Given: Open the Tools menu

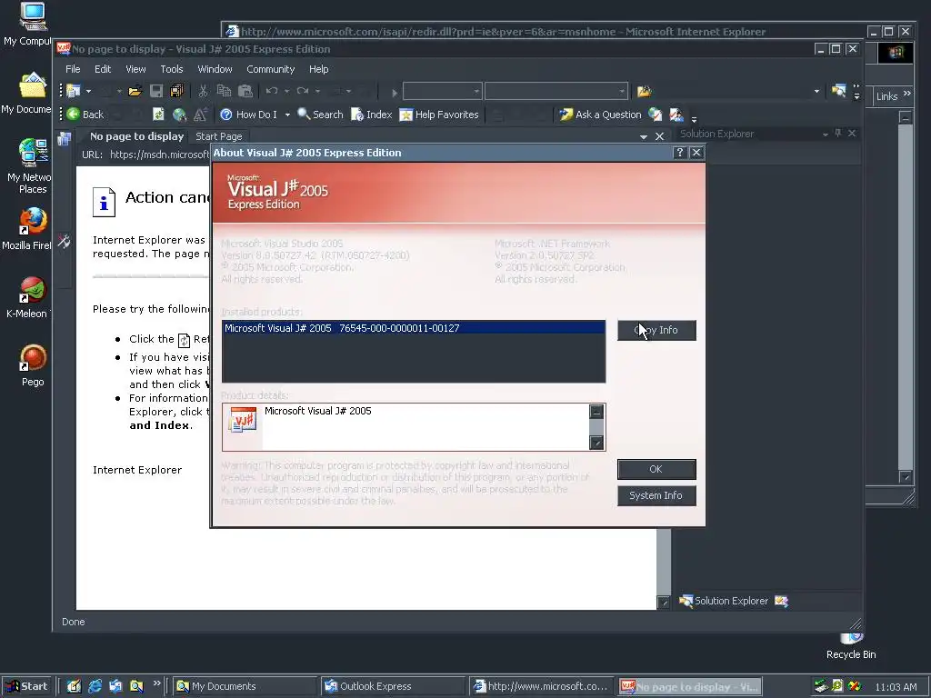Looking at the screenshot, I should [x=172, y=69].
